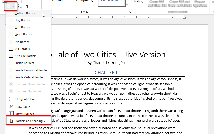The height and width of the screenshot is (134, 214).
Task: Toggle View Gridlines
Action: 24,114
